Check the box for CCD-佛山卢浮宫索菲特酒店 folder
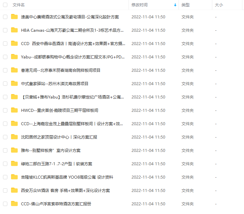 click(x=5, y=204)
